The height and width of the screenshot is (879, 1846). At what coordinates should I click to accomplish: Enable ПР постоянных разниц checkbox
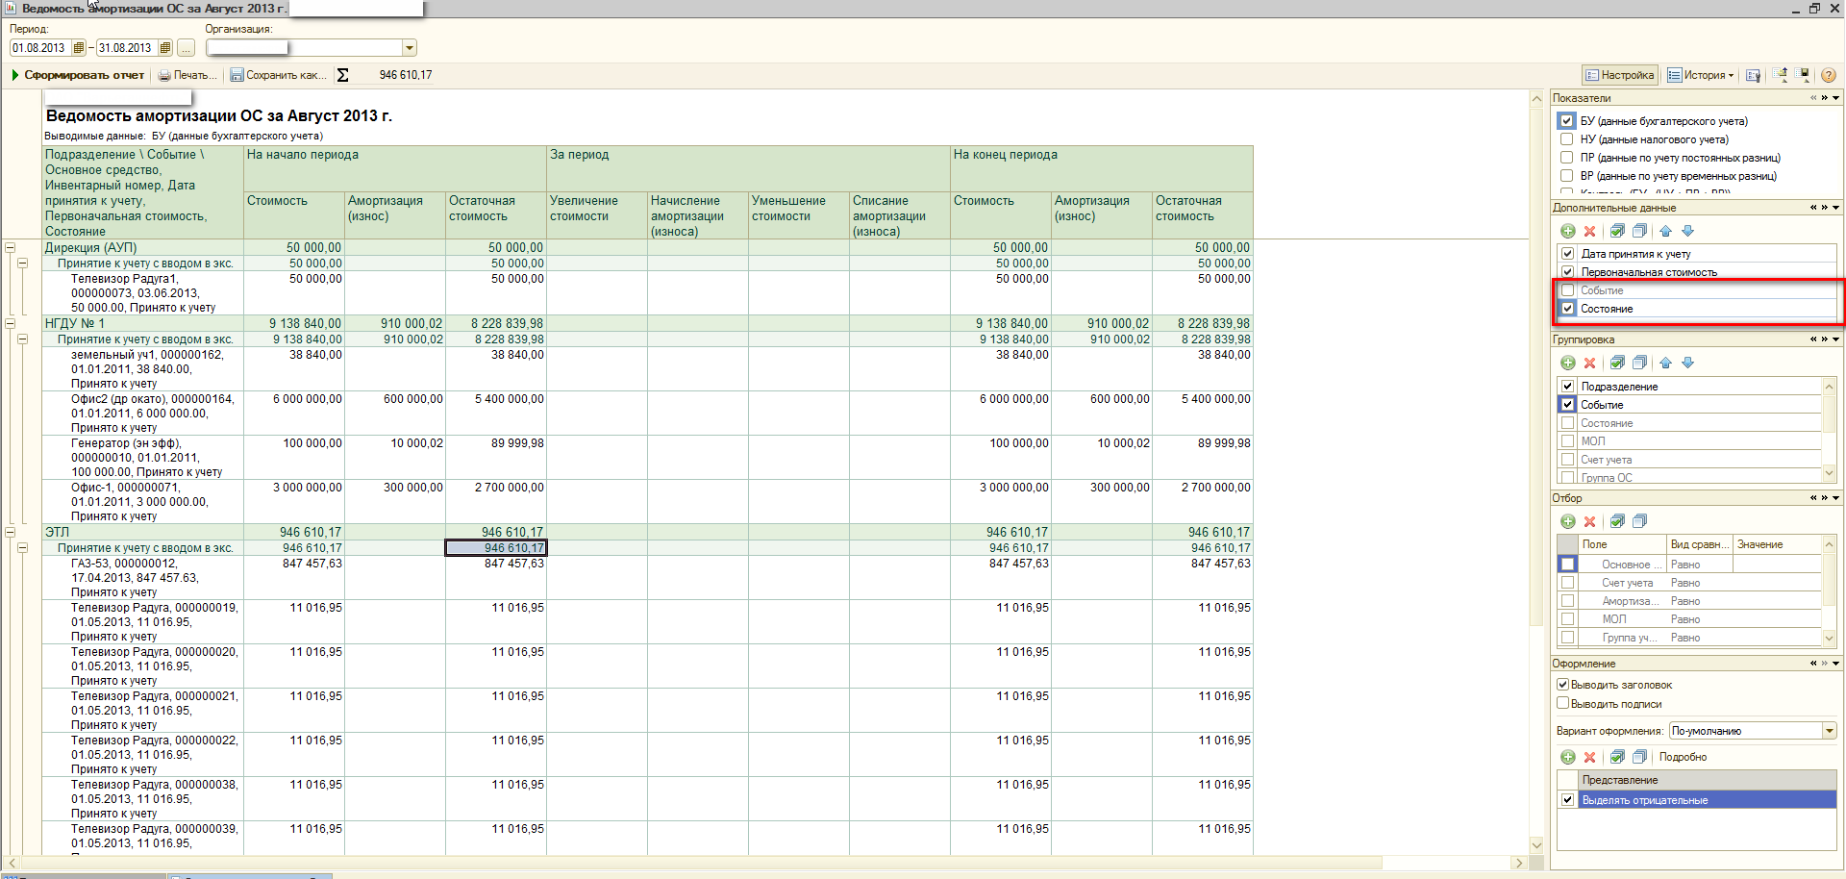(x=1566, y=158)
